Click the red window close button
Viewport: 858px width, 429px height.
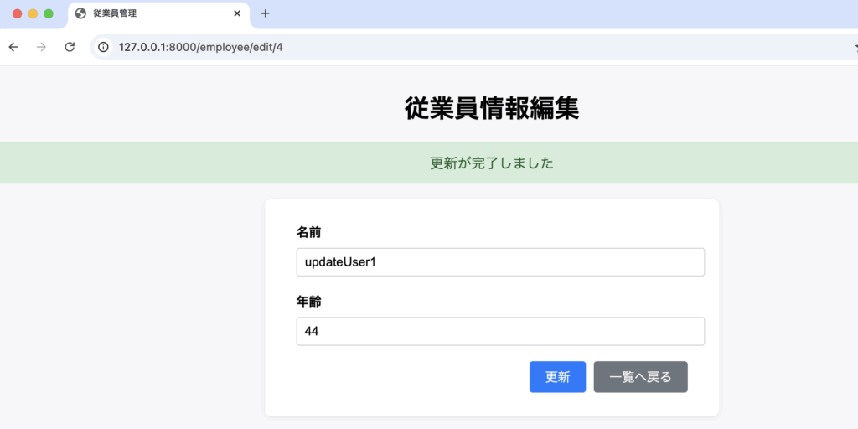coord(18,13)
